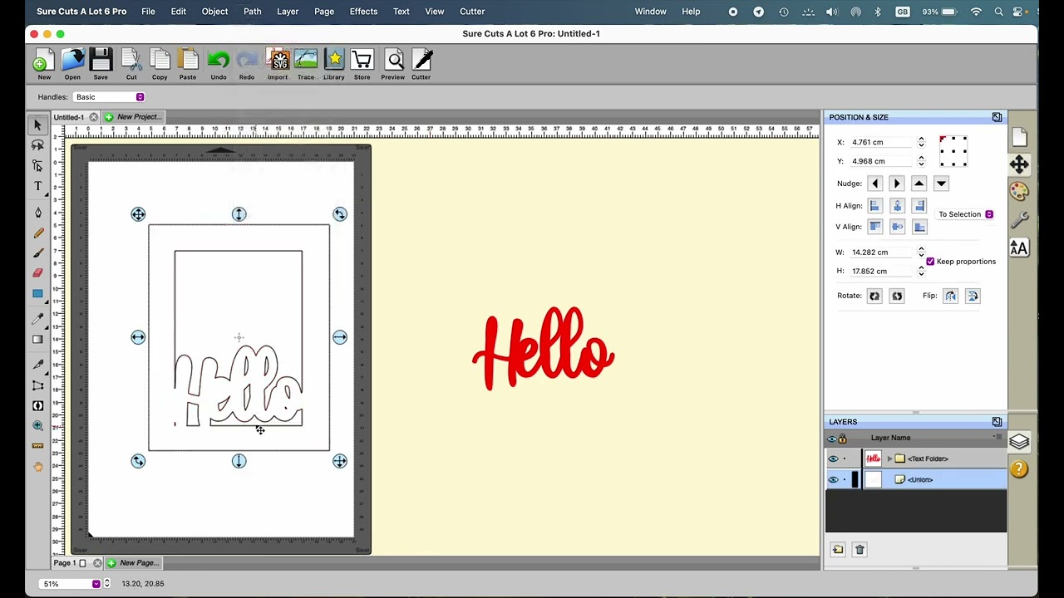The width and height of the screenshot is (1064, 598).
Task: Select the Shape node edit tool
Action: click(37, 166)
